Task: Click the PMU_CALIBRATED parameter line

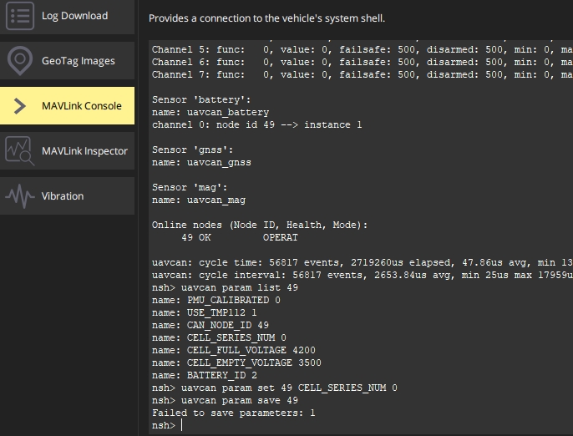Action: (x=216, y=300)
